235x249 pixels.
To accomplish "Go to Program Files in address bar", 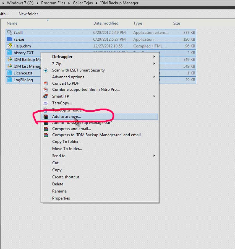I will click(53, 3).
